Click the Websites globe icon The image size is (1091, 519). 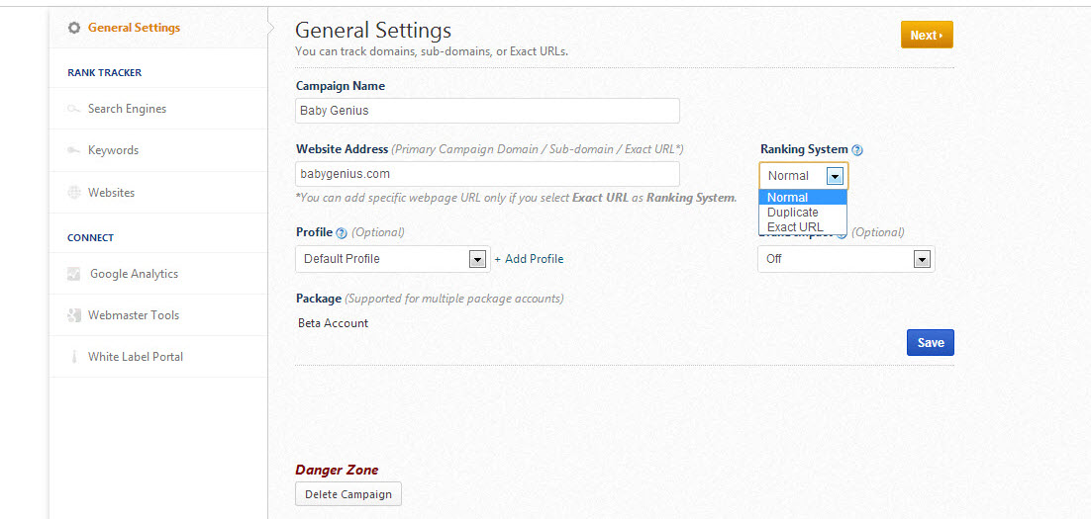pos(73,193)
